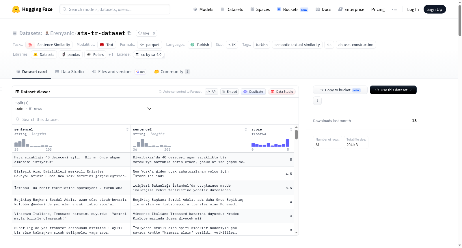Expand the Split train dropdown

click(x=83, y=106)
